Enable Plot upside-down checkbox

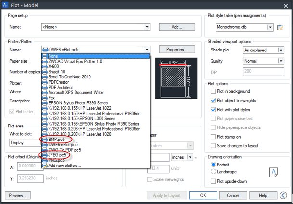[213, 181]
